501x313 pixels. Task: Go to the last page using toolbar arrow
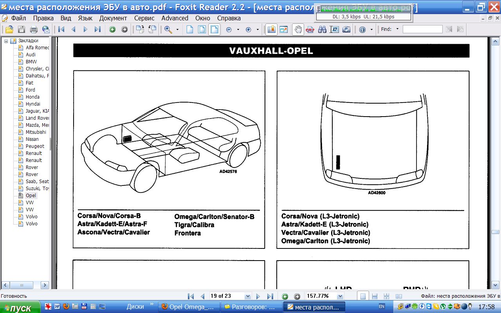97,29
